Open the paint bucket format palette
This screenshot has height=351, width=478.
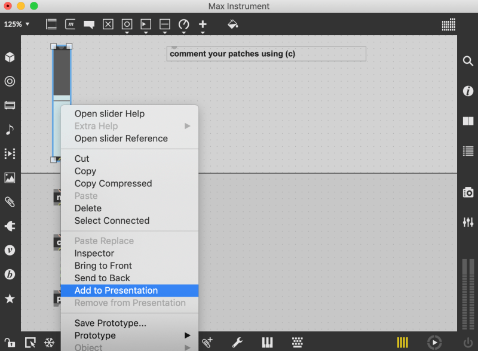tap(232, 24)
